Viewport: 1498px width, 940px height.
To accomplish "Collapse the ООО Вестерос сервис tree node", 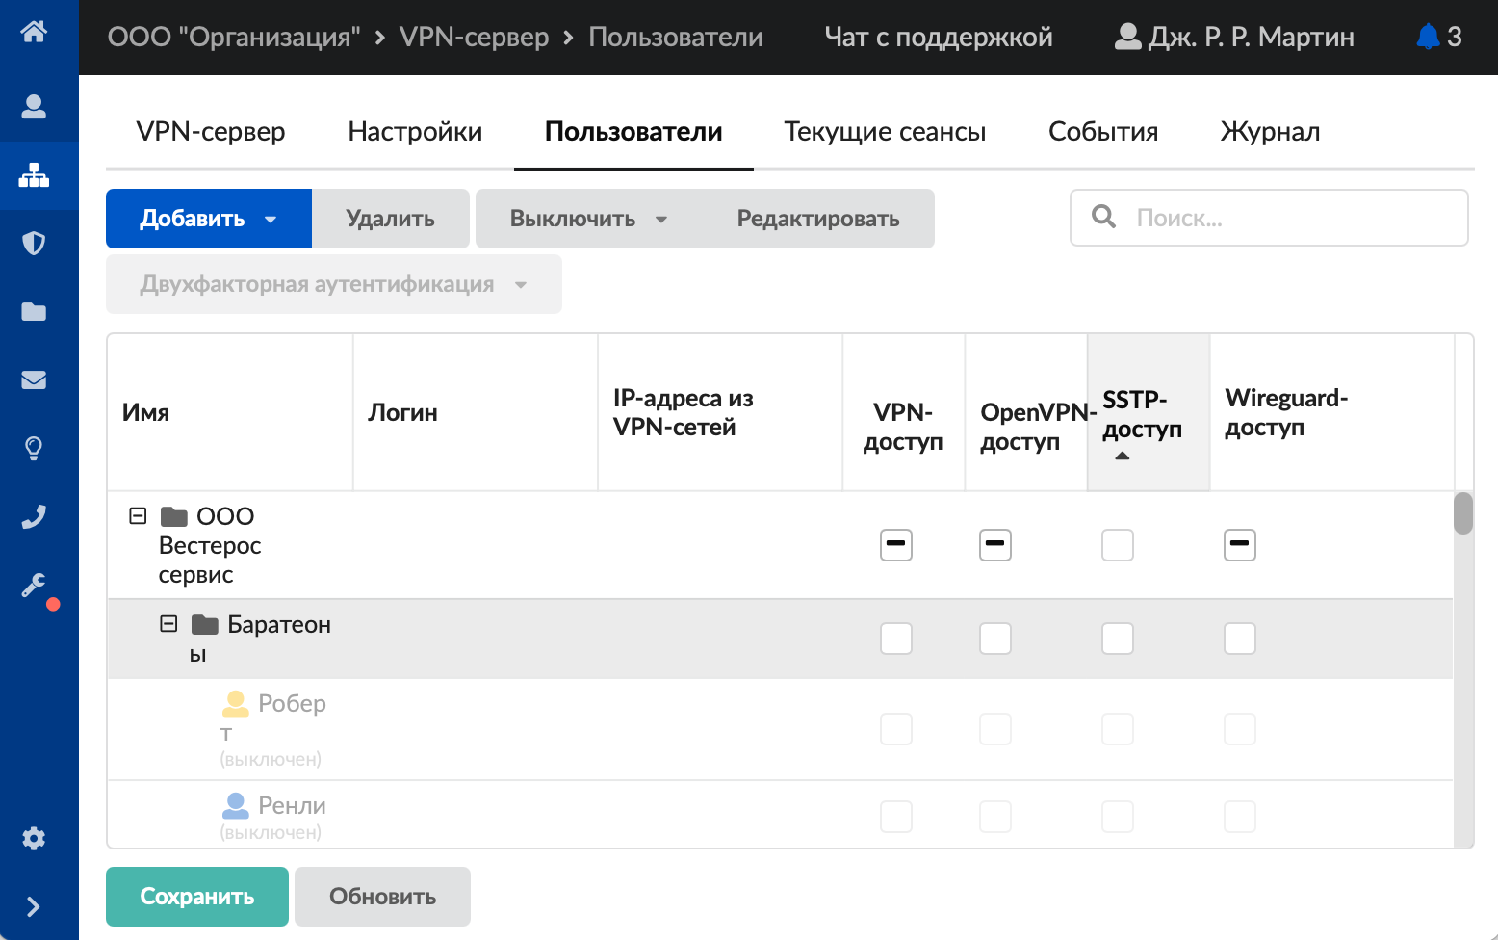I will pos(138,516).
